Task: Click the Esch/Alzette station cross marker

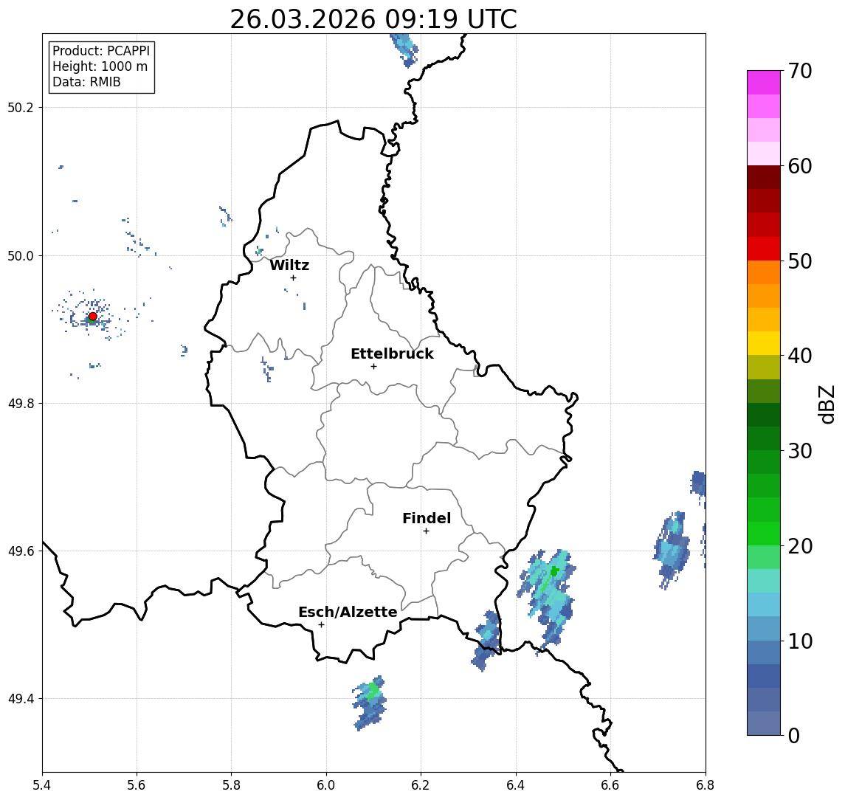Action: (321, 625)
